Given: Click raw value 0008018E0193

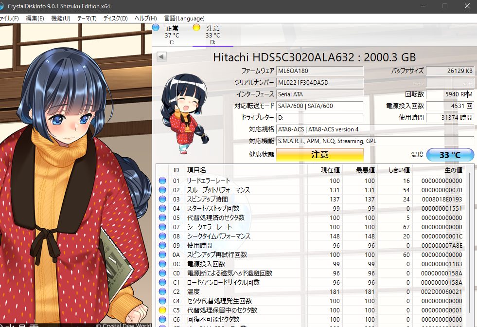Looking at the screenshot, I should (x=442, y=199).
